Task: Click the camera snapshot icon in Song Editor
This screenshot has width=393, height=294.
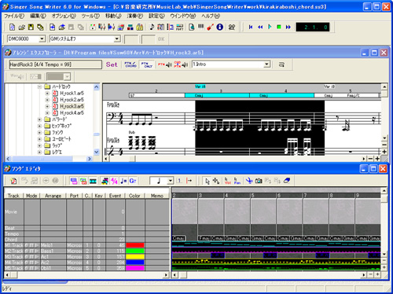Action: click(259, 181)
